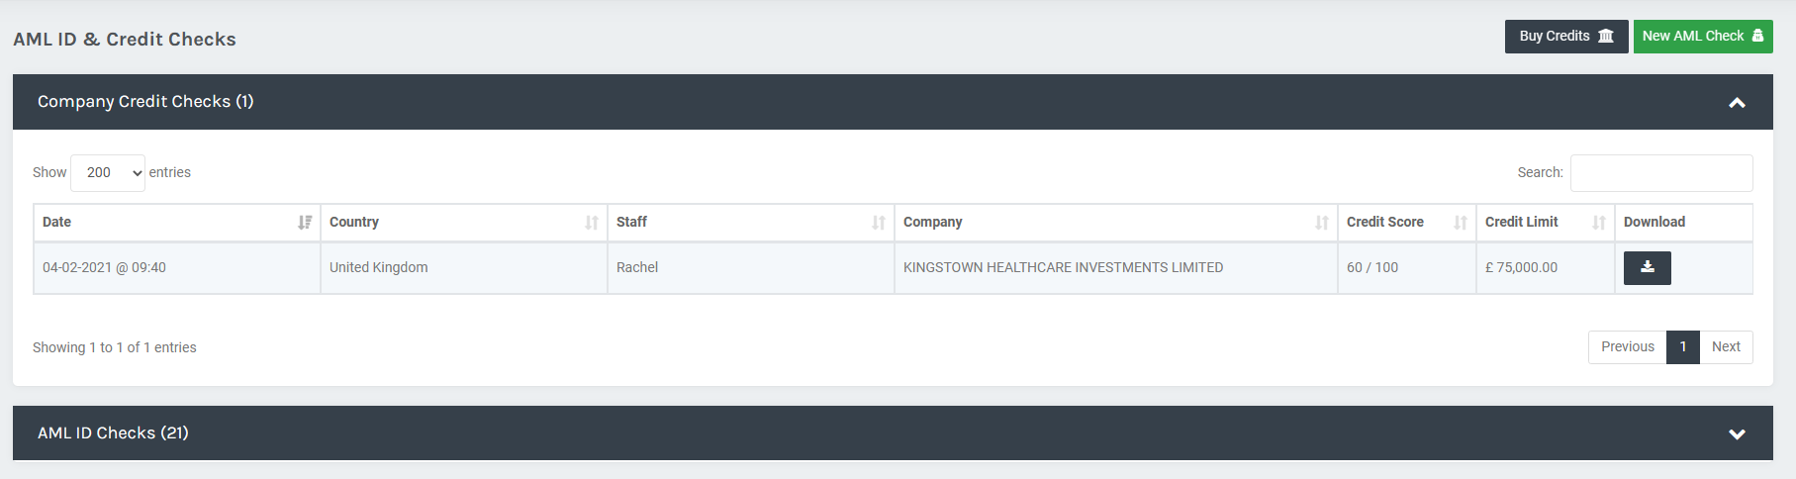Screen dimensions: 1796x479
Task: Click the Company Credit Checks (1) header title
Action: 145,102
